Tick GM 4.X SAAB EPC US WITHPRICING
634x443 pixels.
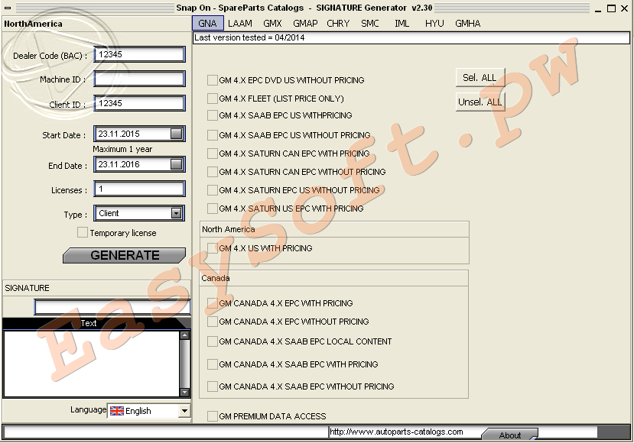click(213, 115)
